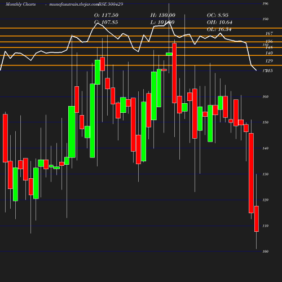Click the high value "H: 130.00"
The height and width of the screenshot is (282, 282).
(x=163, y=15)
